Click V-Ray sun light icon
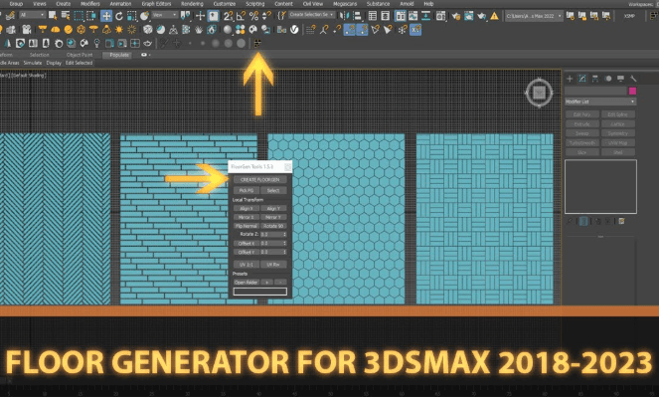 click(119, 30)
